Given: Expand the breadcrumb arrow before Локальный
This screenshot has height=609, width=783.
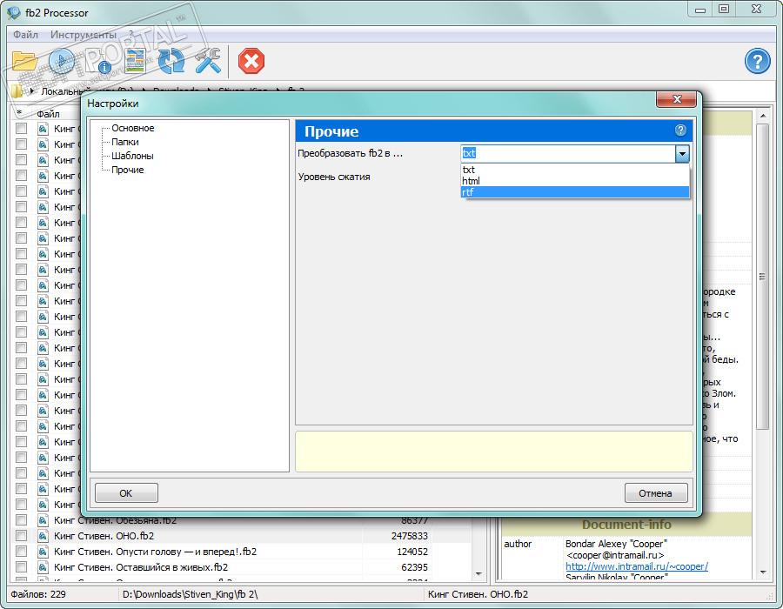Looking at the screenshot, I should 32,90.
